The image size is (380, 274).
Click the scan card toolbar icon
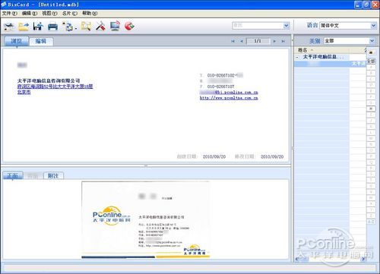(9, 26)
